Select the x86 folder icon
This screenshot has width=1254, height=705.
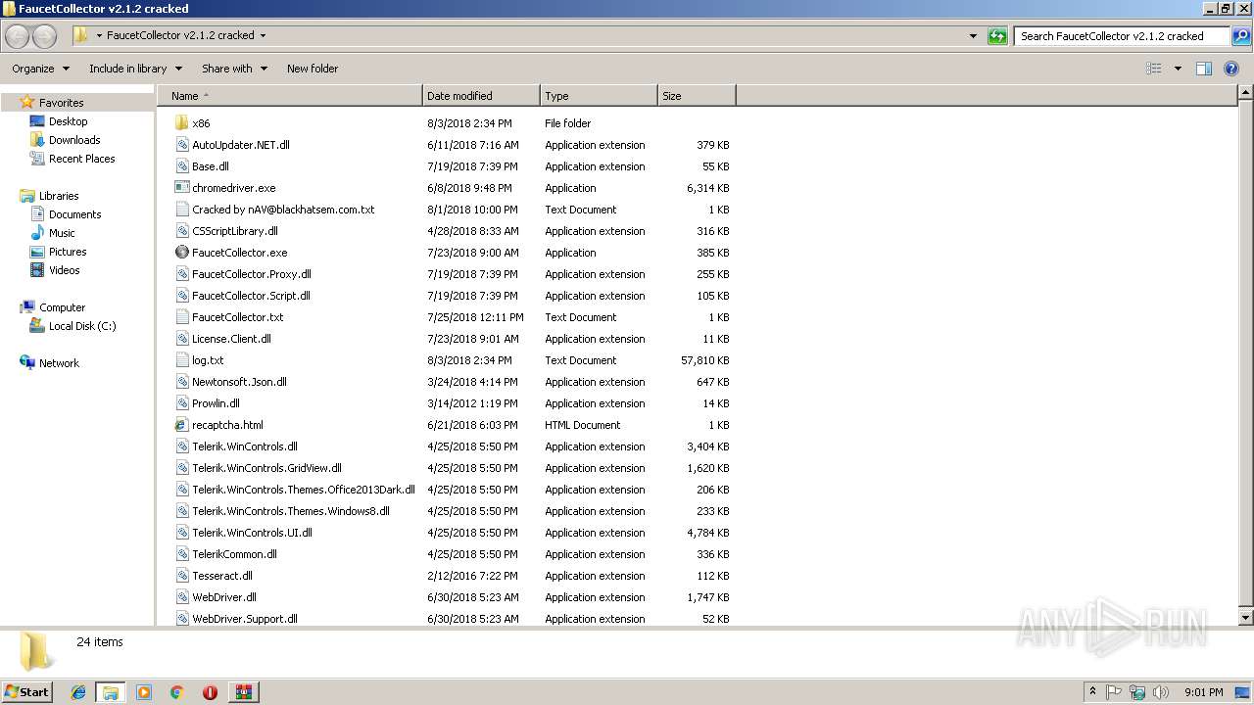click(x=181, y=123)
